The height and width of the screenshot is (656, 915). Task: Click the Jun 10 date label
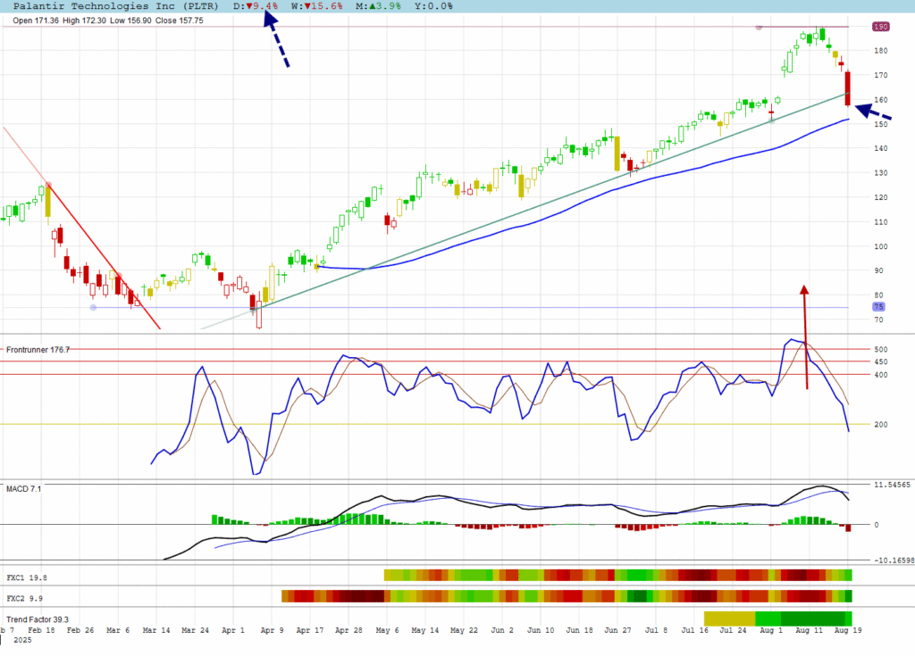point(541,630)
